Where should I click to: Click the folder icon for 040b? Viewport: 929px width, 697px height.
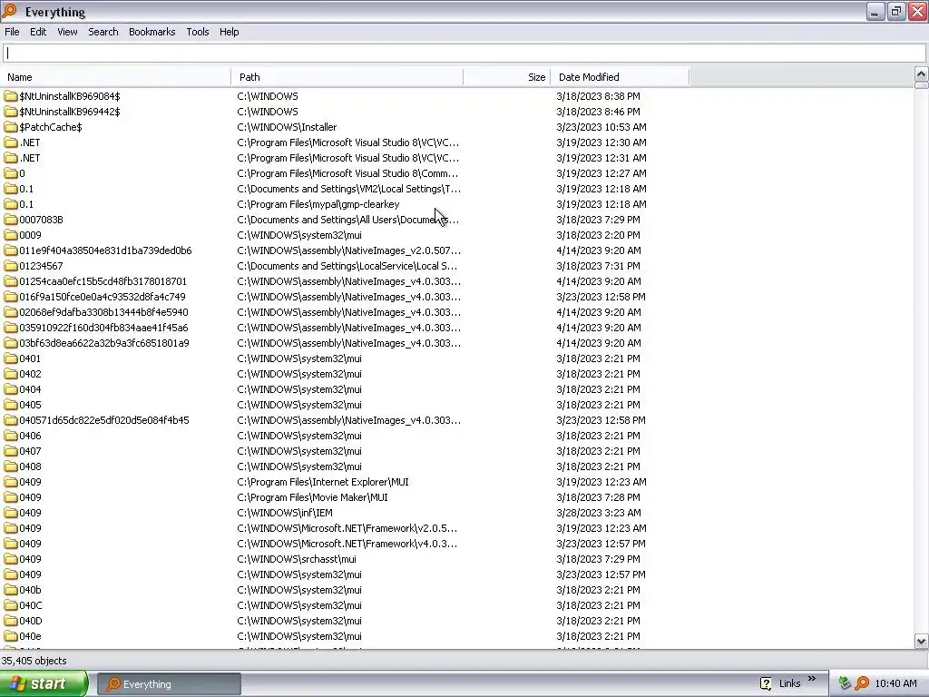coord(11,590)
